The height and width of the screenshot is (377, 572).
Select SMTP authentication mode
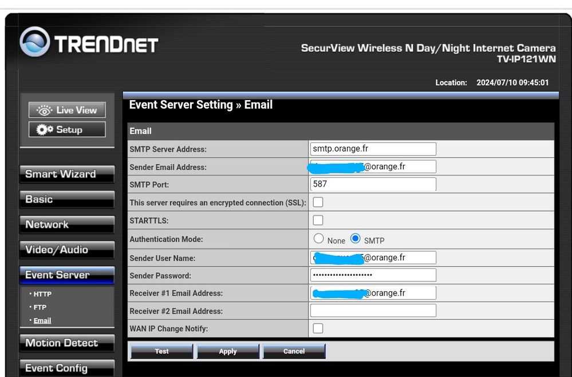click(356, 239)
